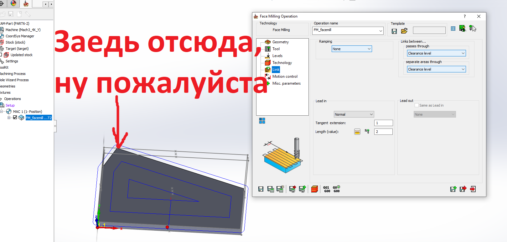507x242 pixels.
Task: Open the Operation name dropdown
Action: coord(381,31)
